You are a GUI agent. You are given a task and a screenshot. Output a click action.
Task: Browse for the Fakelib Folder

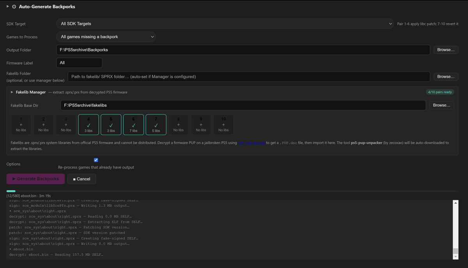(x=446, y=77)
